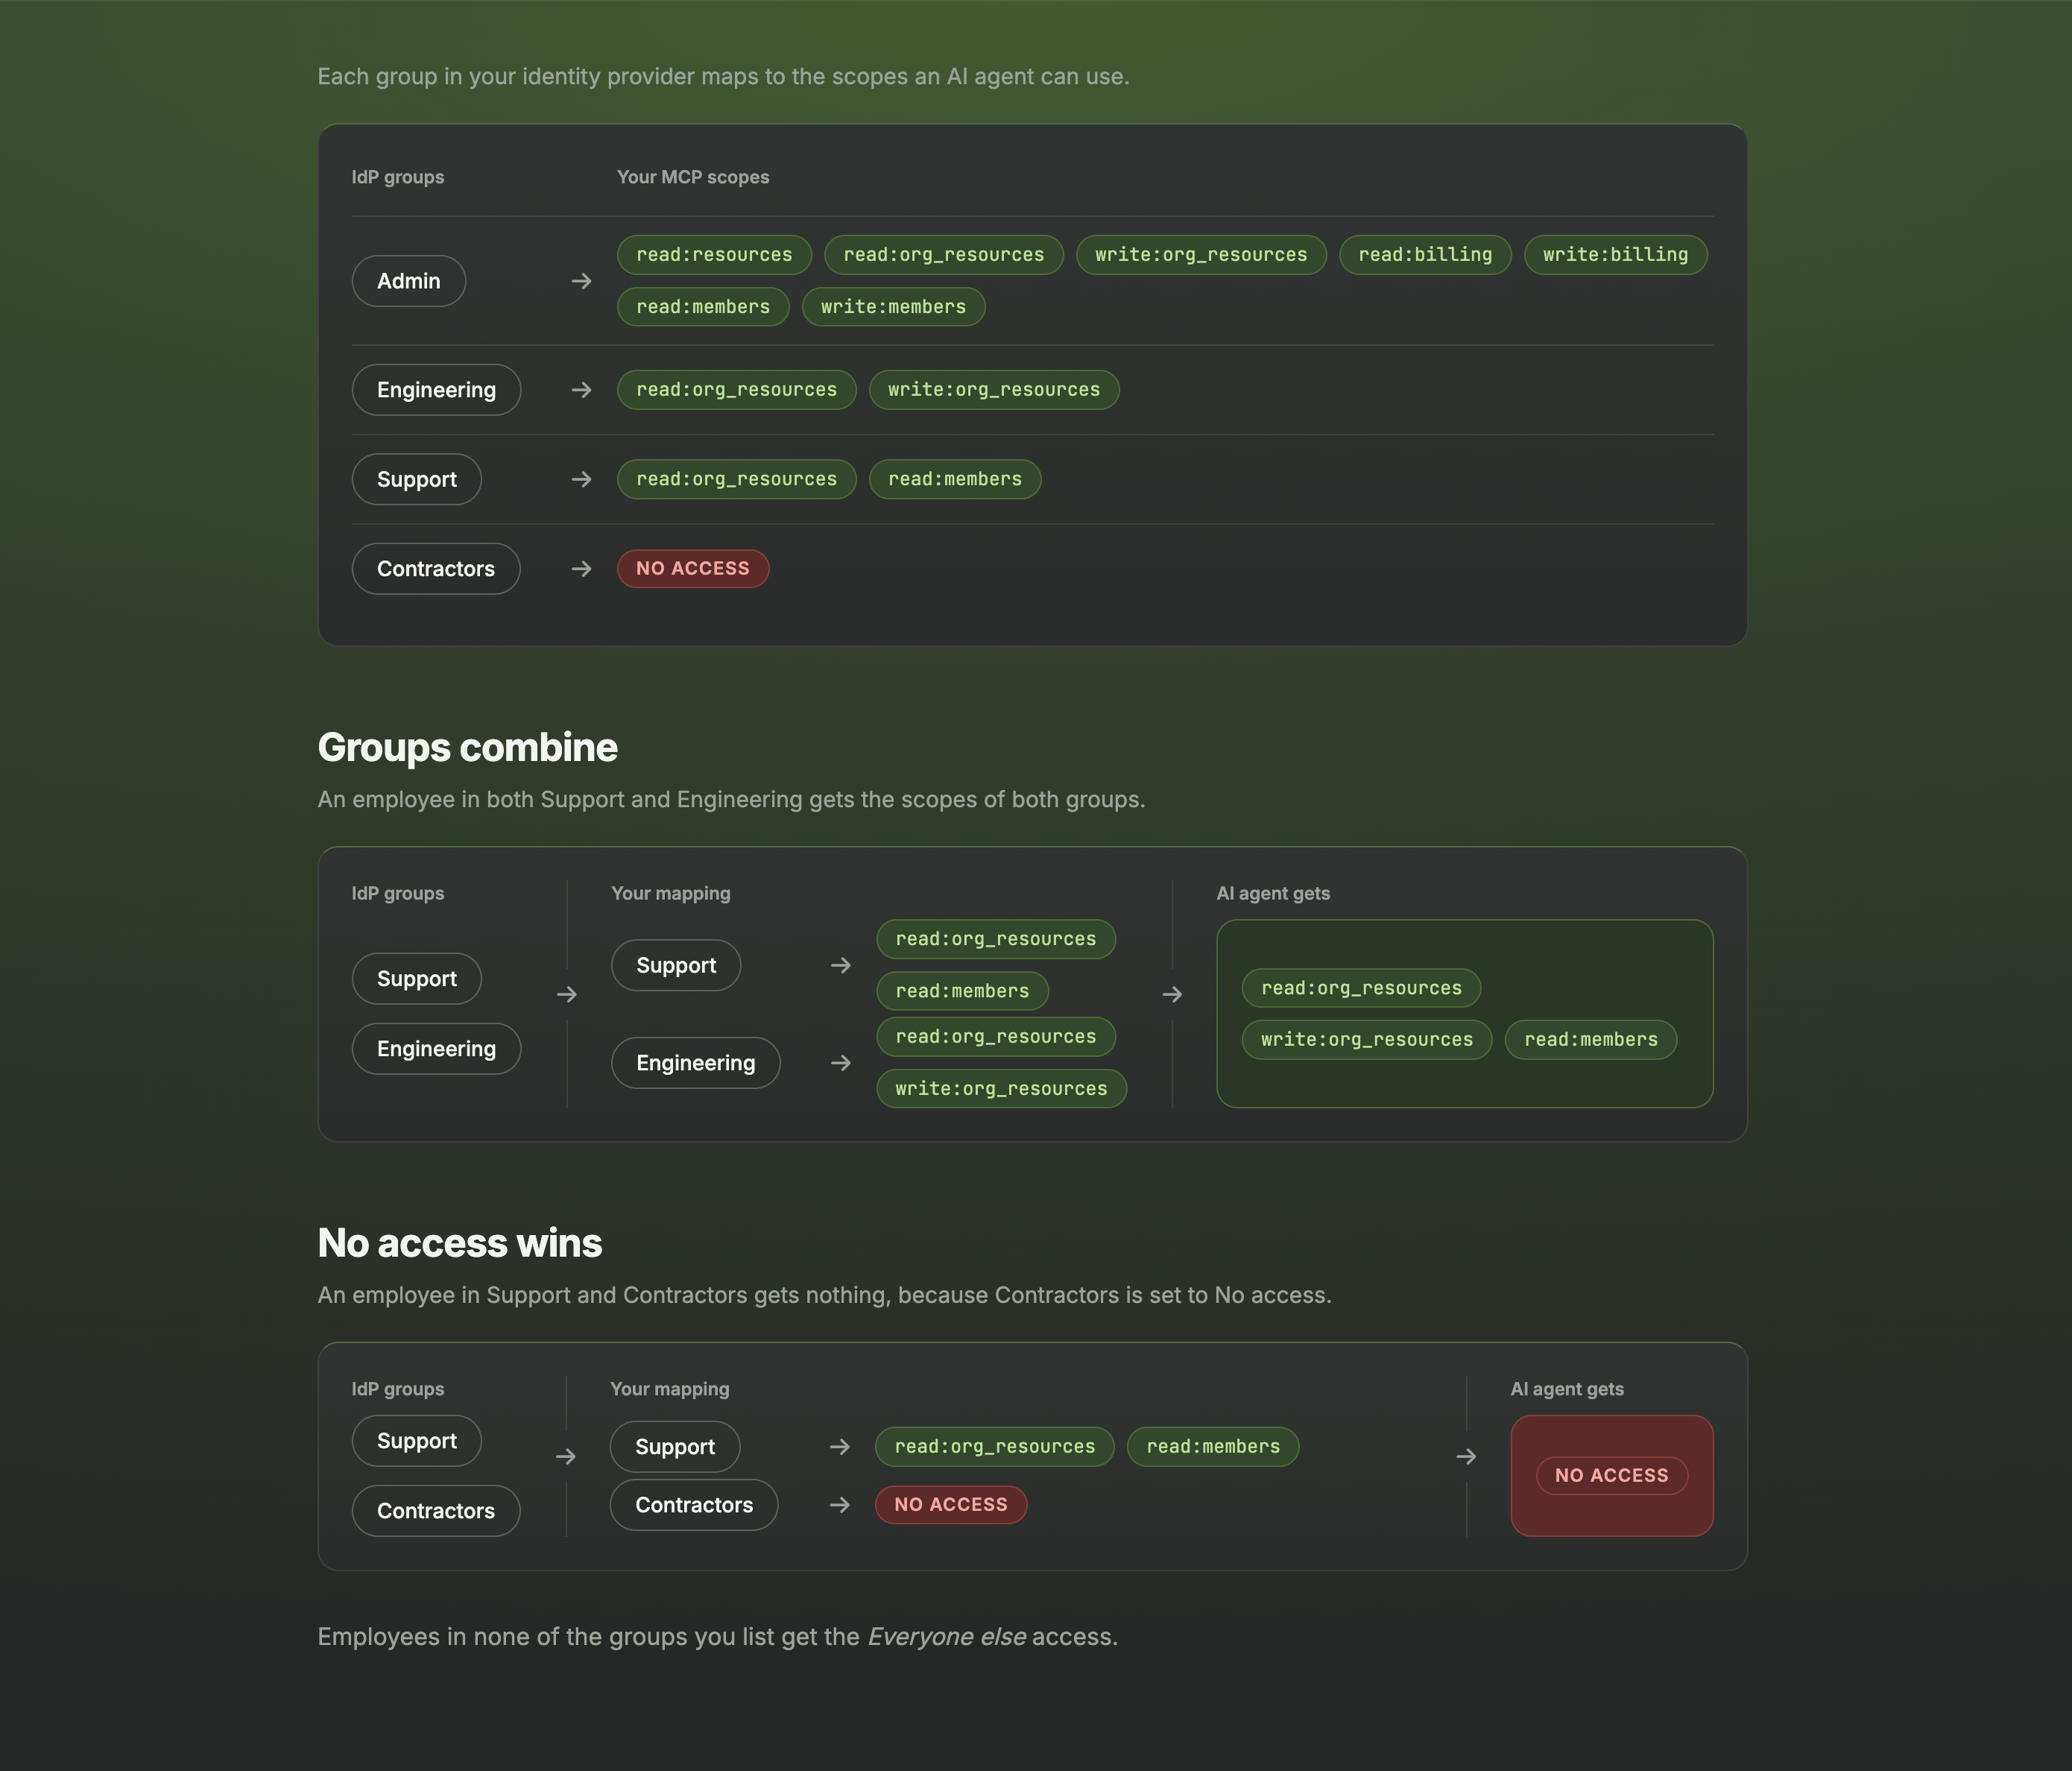Select Contractors under Your mapping in No access wins
Screen dimensions: 2072x1771
694,1505
